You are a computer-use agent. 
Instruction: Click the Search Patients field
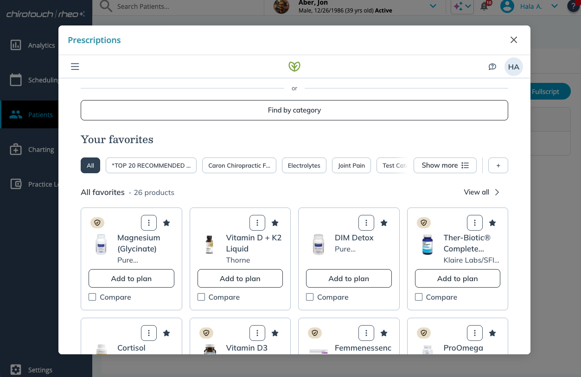coord(185,6)
